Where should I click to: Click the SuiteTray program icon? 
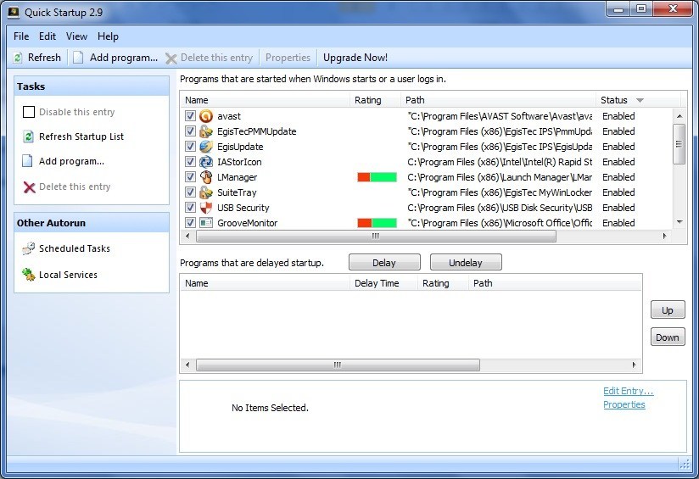point(206,192)
